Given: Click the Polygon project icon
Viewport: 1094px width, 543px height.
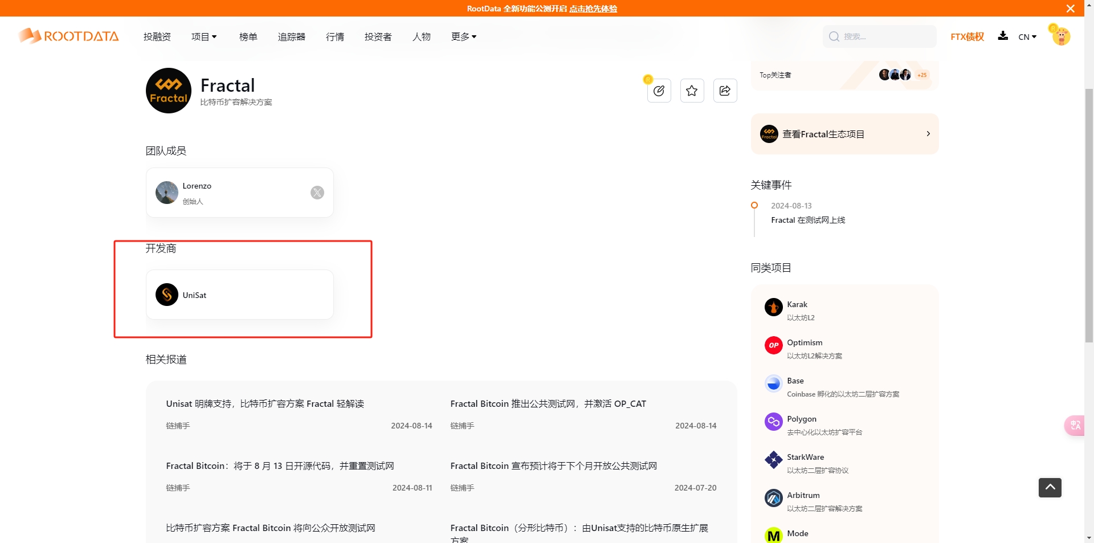Looking at the screenshot, I should (x=773, y=422).
